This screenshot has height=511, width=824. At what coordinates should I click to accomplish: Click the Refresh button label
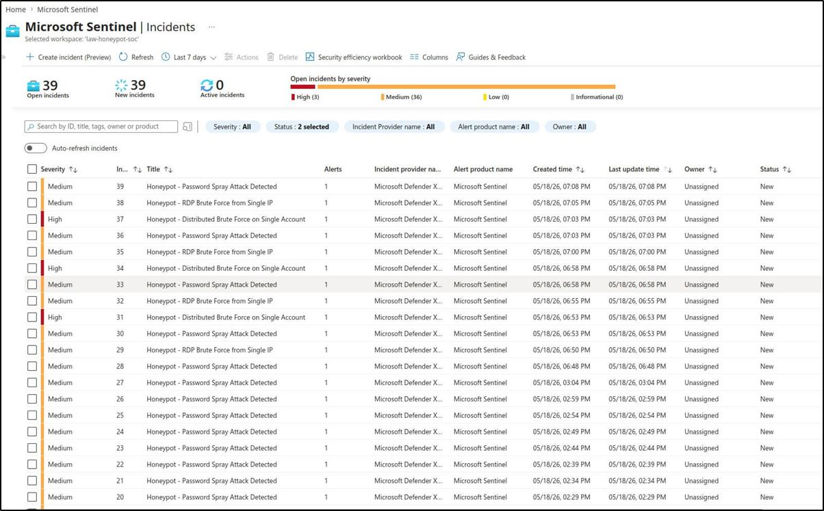(142, 57)
